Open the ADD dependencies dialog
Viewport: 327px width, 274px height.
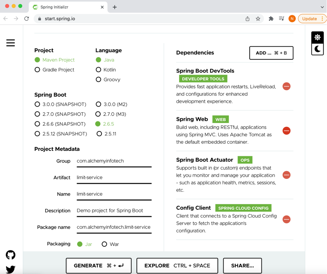pos(271,53)
